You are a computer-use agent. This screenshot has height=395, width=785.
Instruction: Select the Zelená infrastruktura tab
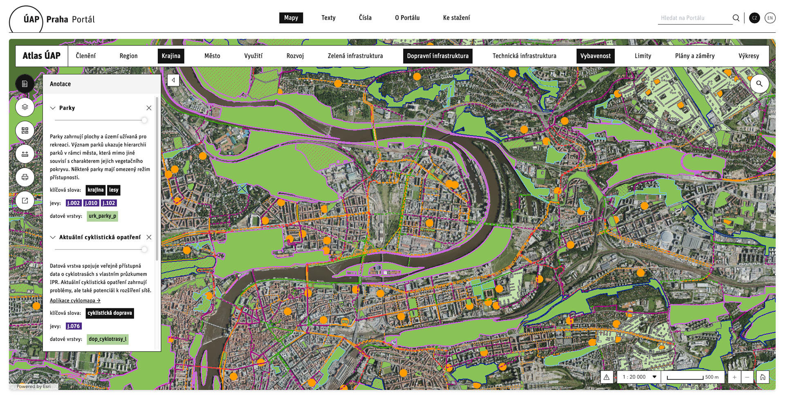tap(355, 56)
